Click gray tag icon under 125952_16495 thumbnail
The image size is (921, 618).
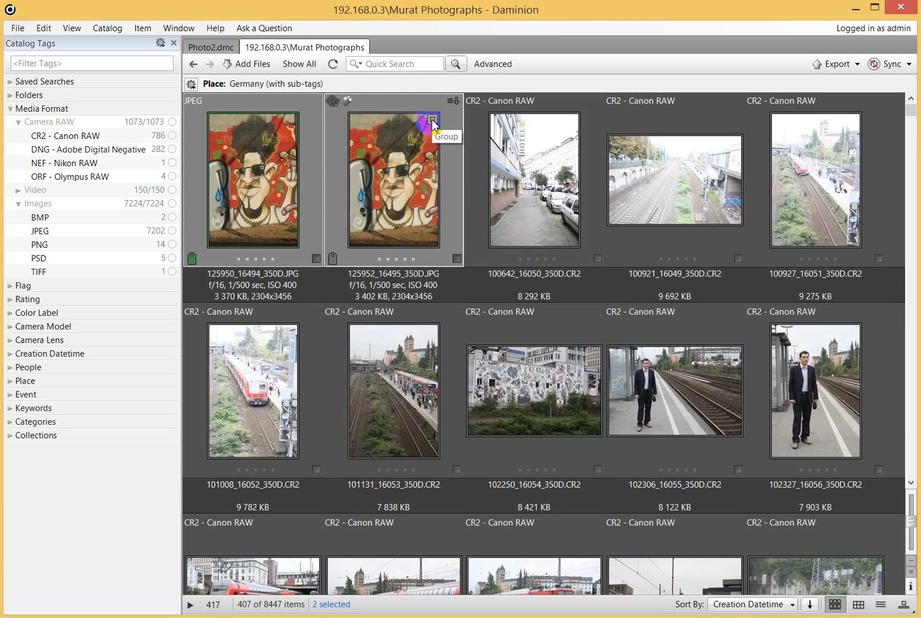(x=333, y=259)
